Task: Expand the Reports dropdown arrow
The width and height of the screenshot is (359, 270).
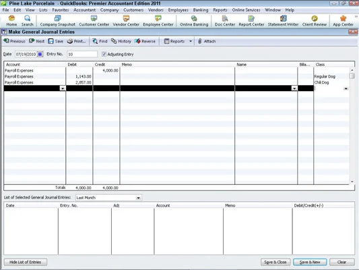Action: [191, 41]
